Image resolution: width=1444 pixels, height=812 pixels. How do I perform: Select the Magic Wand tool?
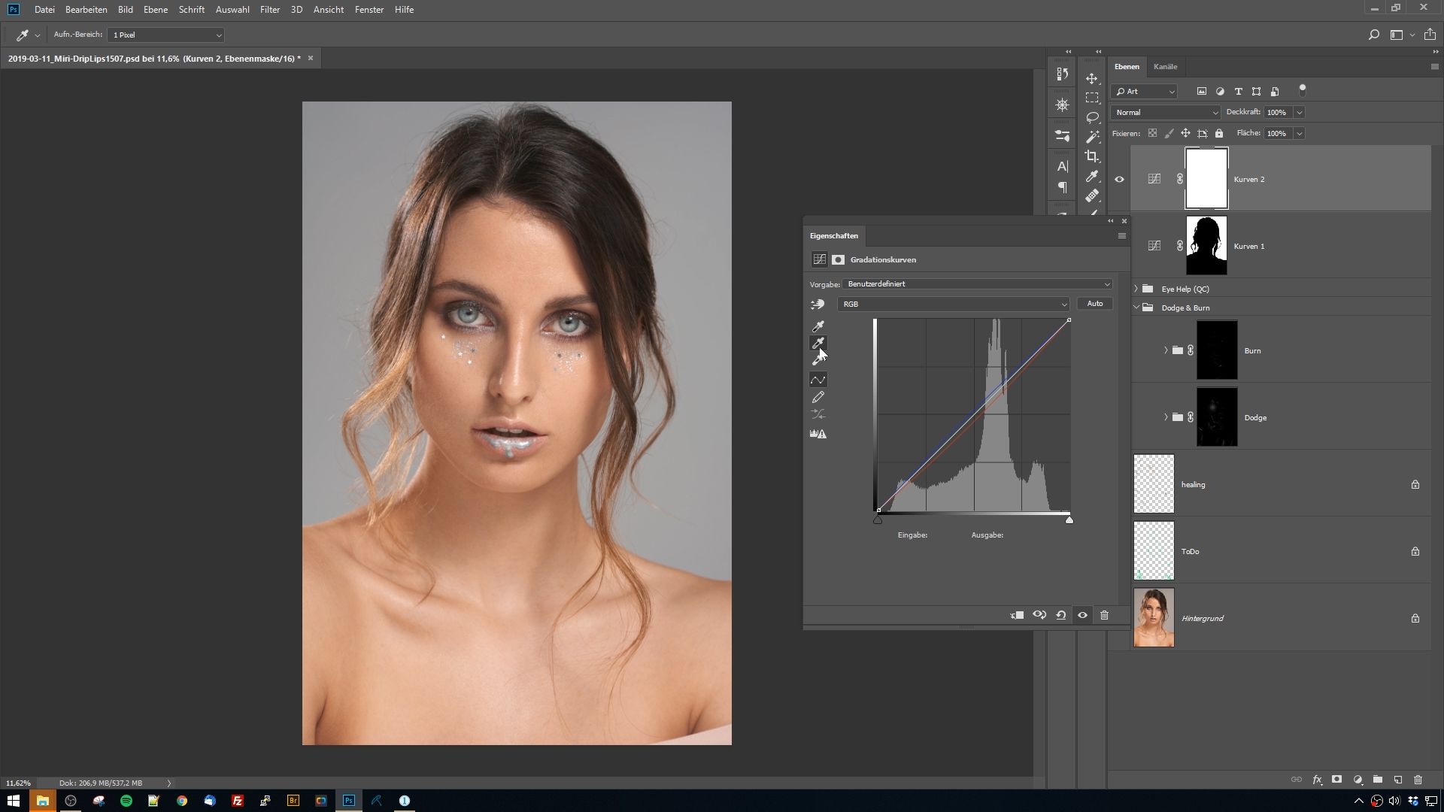click(x=1092, y=137)
